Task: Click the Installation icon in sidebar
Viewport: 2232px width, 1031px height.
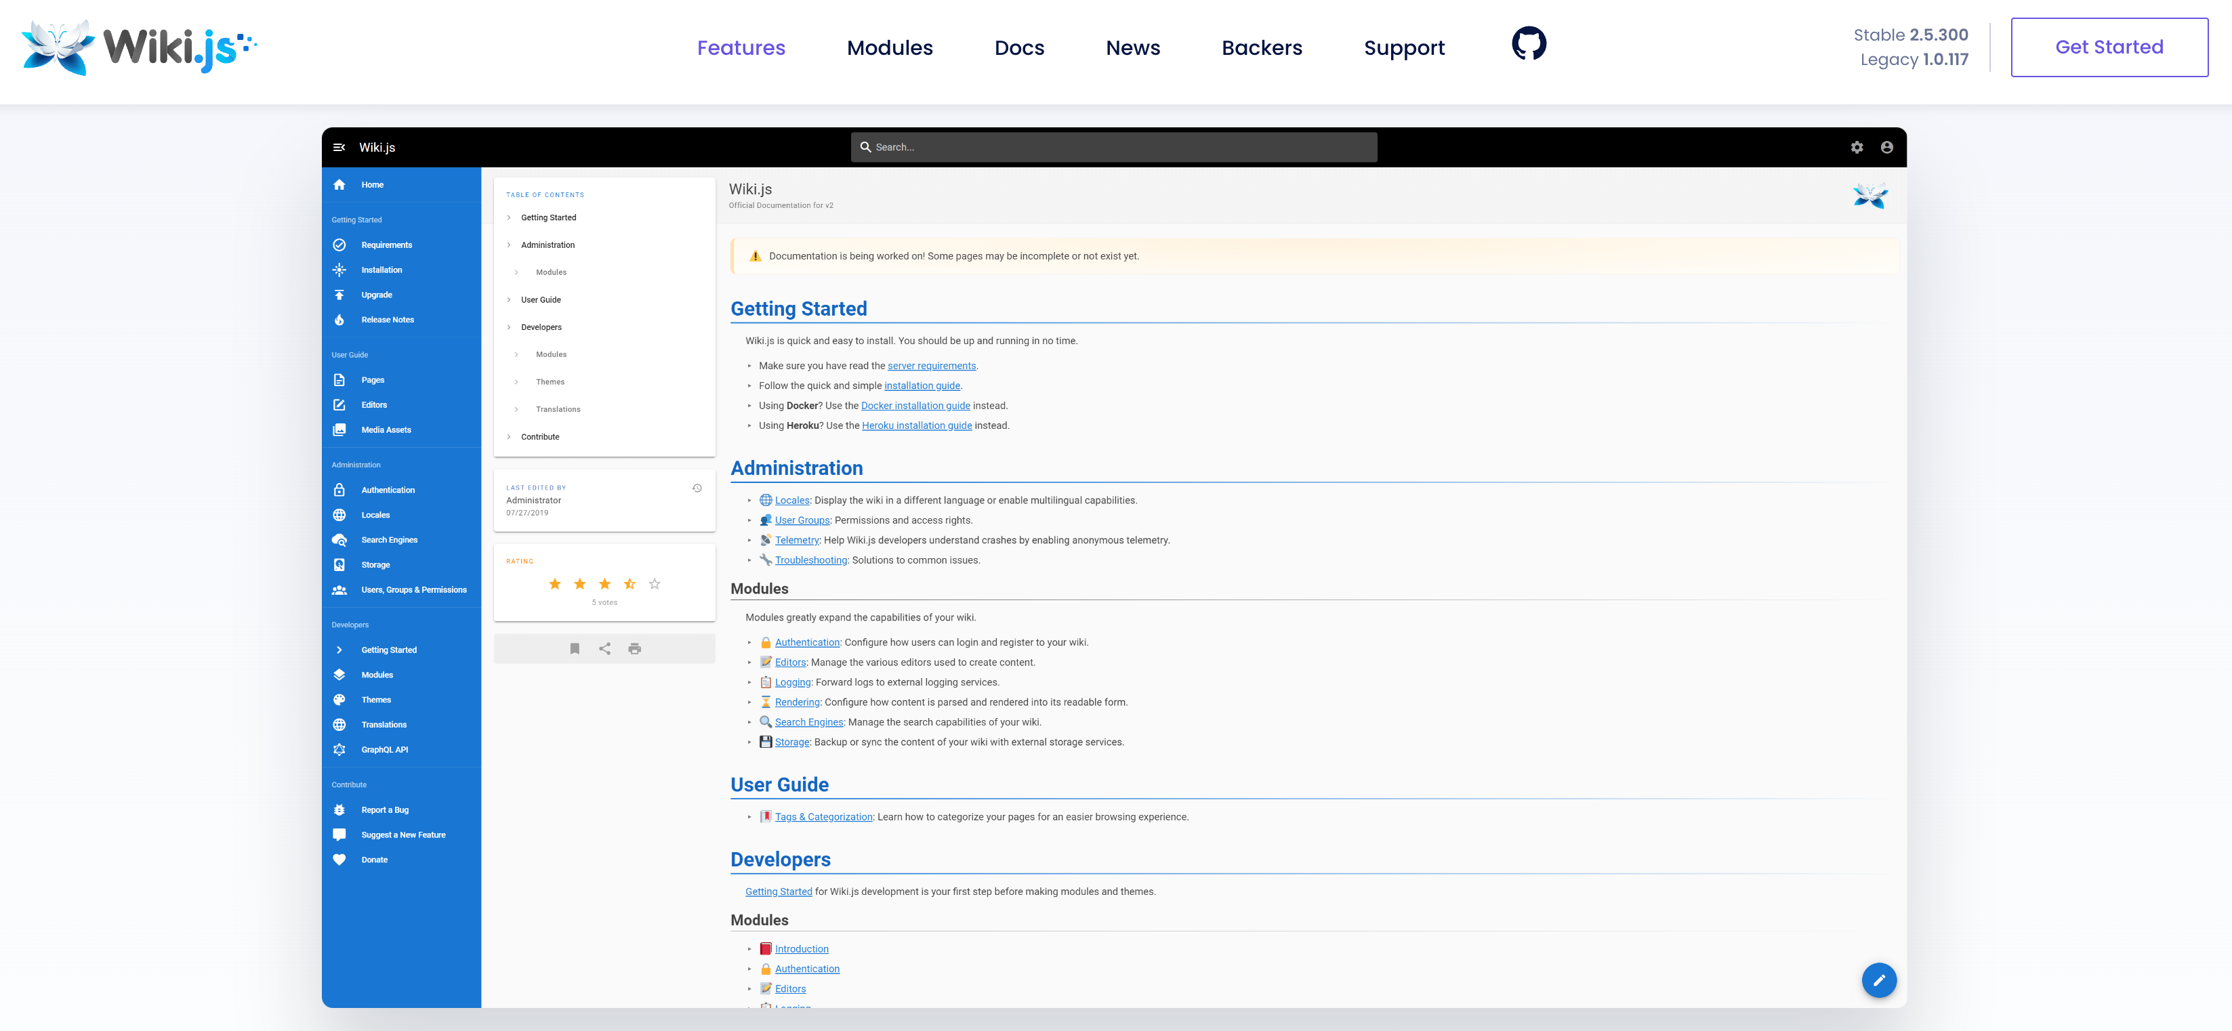Action: (x=339, y=270)
